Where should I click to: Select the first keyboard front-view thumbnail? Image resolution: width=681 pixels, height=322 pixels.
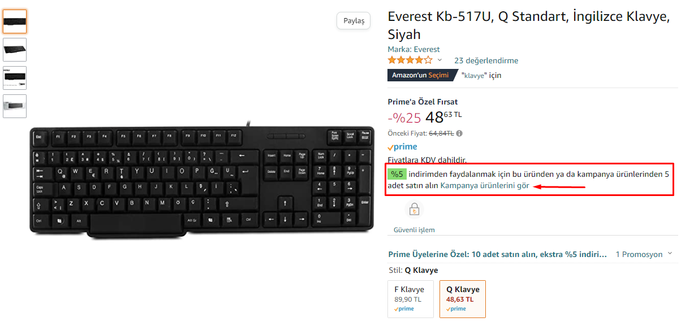(15, 21)
